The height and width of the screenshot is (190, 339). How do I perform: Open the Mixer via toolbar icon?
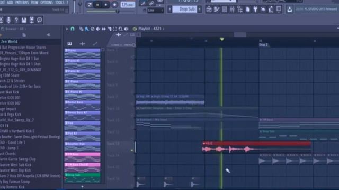pyautogui.click(x=232, y=9)
